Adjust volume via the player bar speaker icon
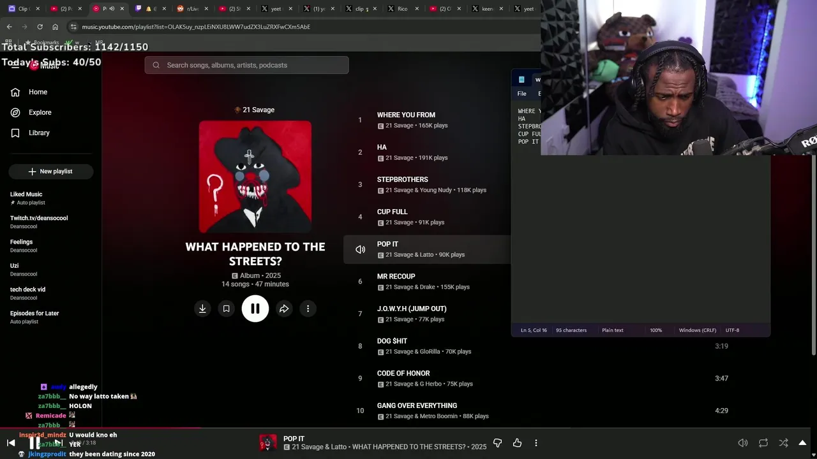 743,442
